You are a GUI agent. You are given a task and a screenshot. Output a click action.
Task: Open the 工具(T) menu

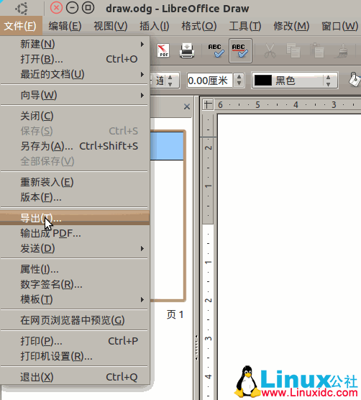point(245,26)
